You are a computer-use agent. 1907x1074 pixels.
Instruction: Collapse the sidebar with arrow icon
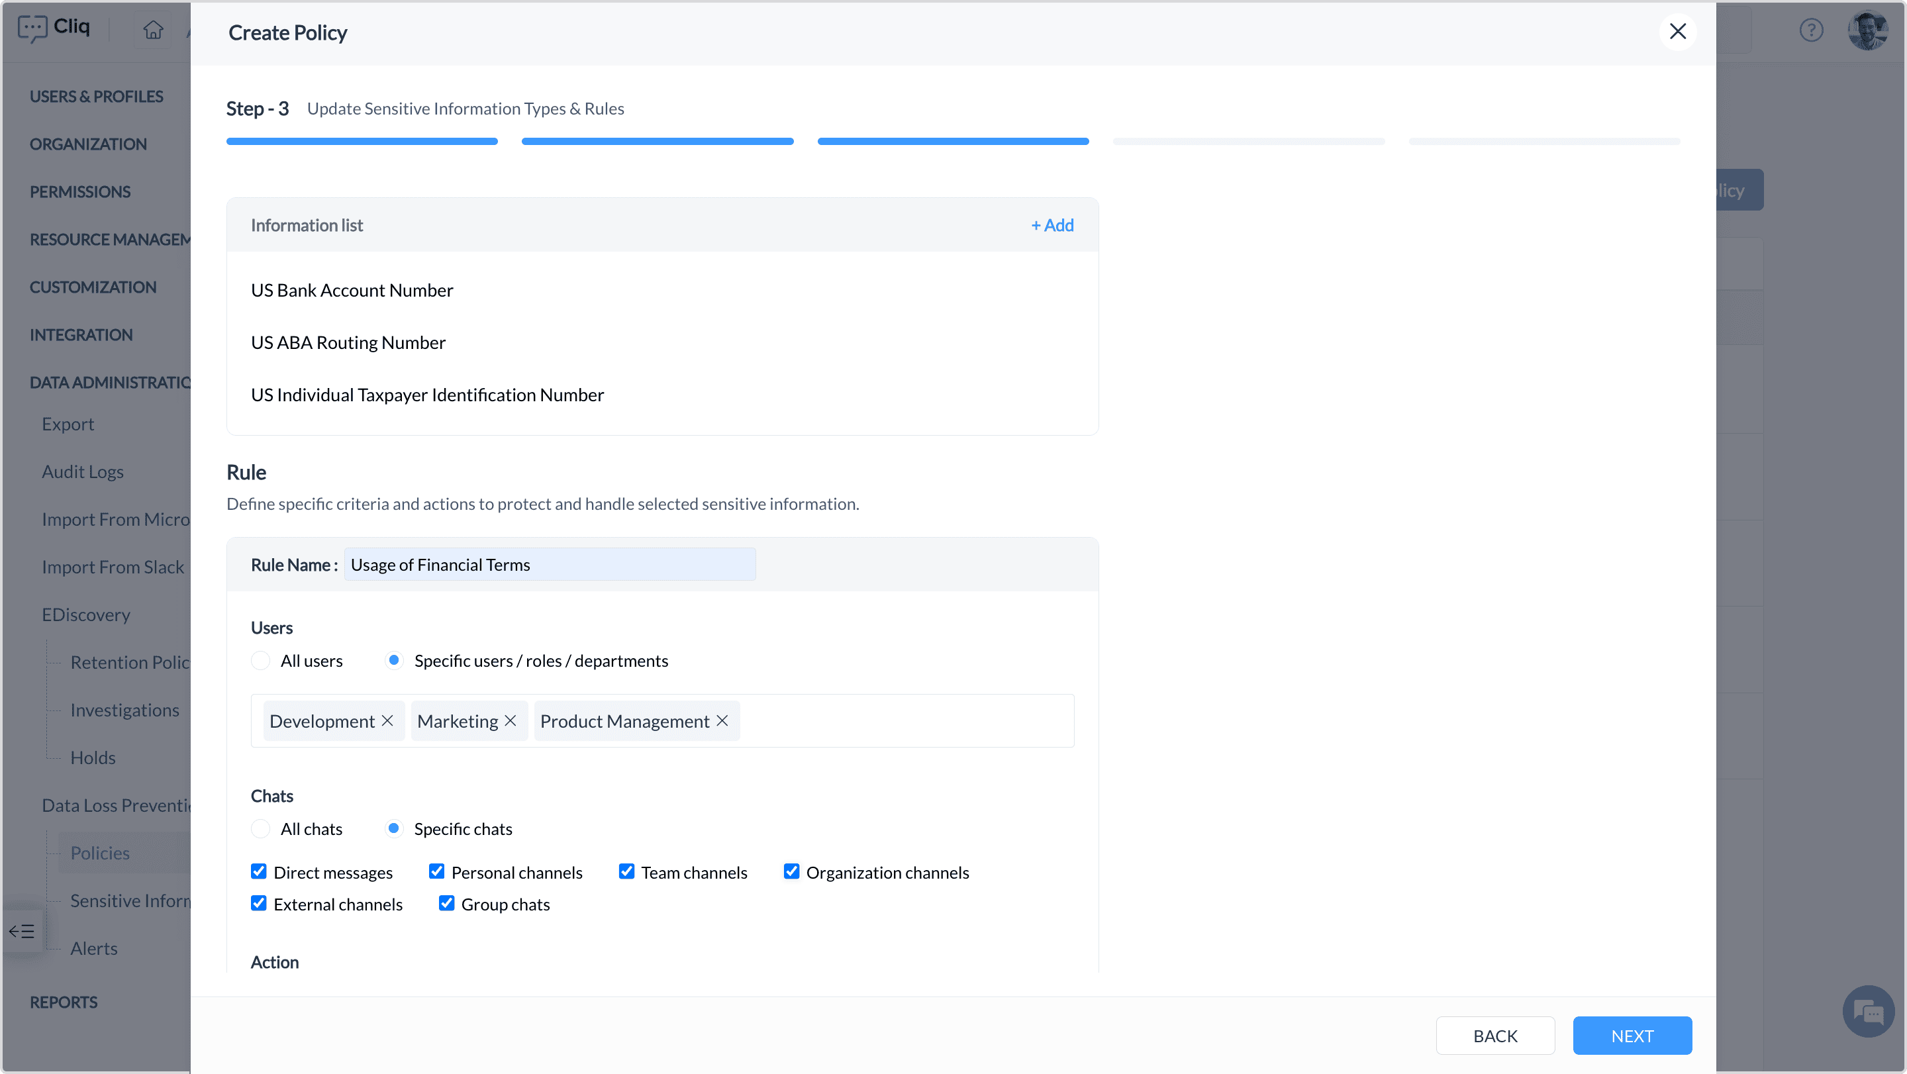[x=23, y=931]
